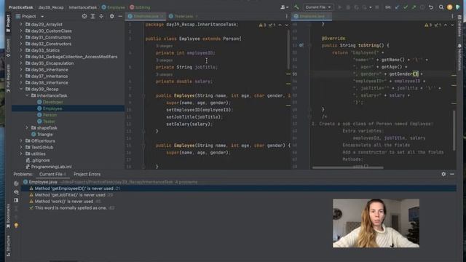
Task: Click the right editor vertical scrollbar
Action: click(x=454, y=130)
